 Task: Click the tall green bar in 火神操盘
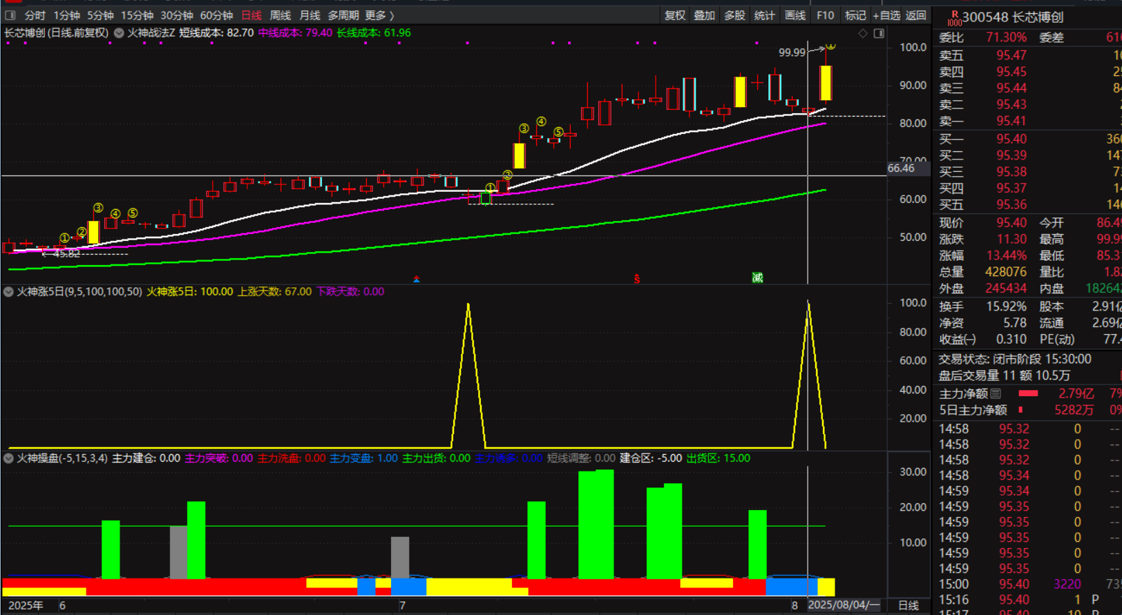tap(596, 525)
